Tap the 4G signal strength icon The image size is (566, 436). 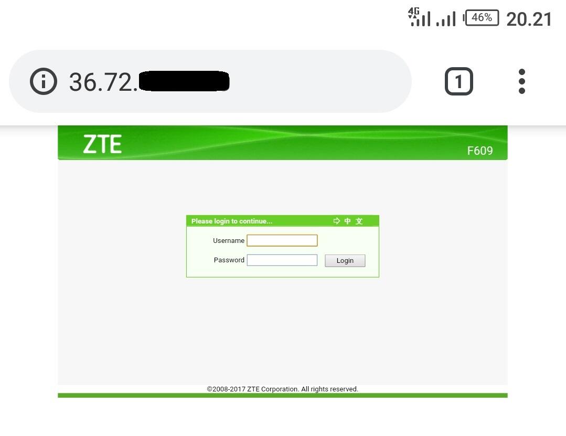[x=419, y=17]
